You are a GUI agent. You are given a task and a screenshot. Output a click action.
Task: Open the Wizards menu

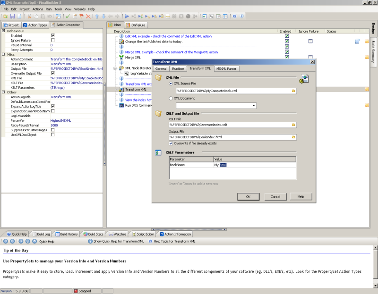click(79, 8)
